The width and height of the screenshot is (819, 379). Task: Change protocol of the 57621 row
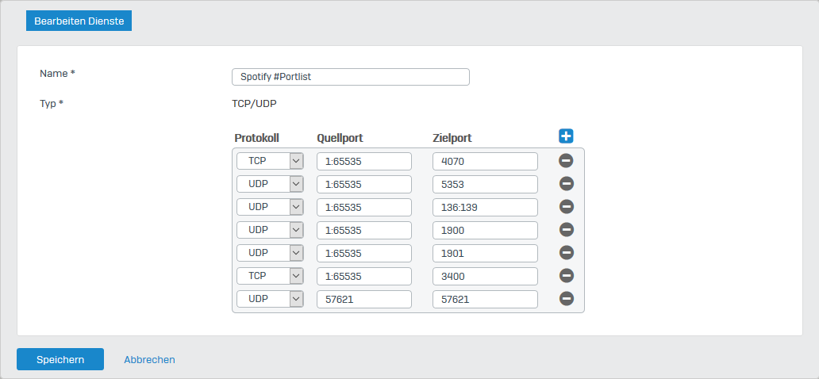coord(270,299)
